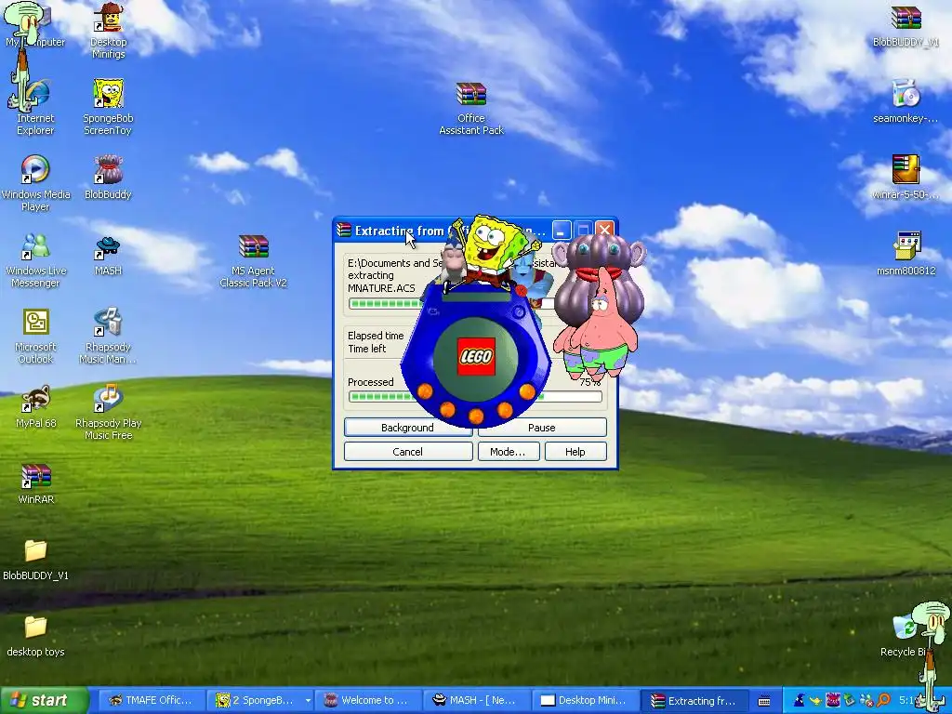Click the LEGO logo on blue device
Viewport: 952px width, 714px height.
[476, 356]
